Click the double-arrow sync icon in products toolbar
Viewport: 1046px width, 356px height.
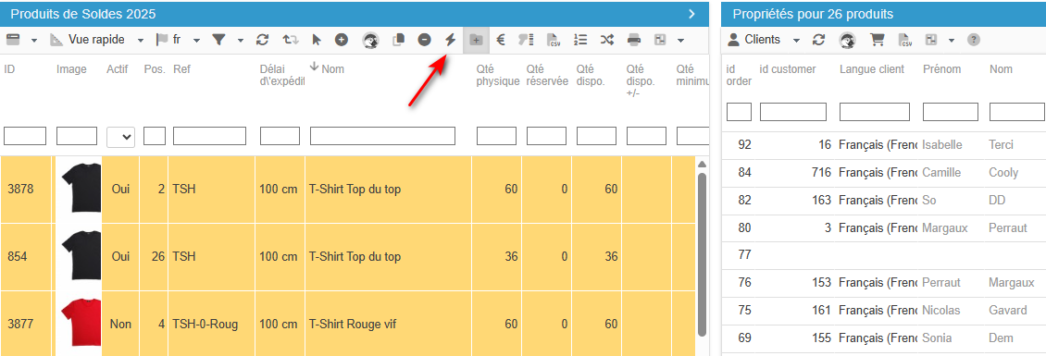pyautogui.click(x=290, y=40)
